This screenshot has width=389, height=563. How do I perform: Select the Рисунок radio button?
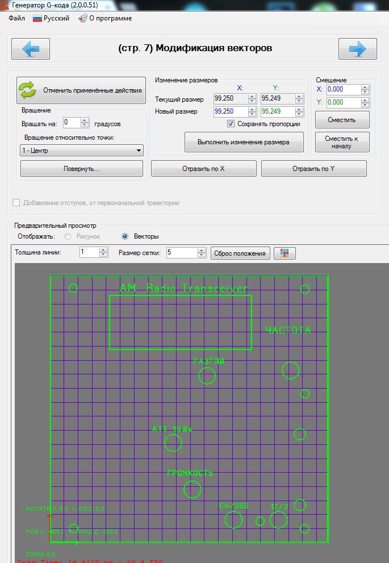(67, 236)
